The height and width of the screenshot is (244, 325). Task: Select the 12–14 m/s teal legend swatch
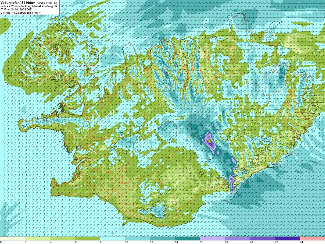coord(162,239)
